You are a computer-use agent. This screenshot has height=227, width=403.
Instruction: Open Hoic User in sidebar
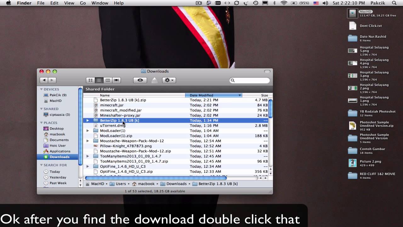[58, 145]
